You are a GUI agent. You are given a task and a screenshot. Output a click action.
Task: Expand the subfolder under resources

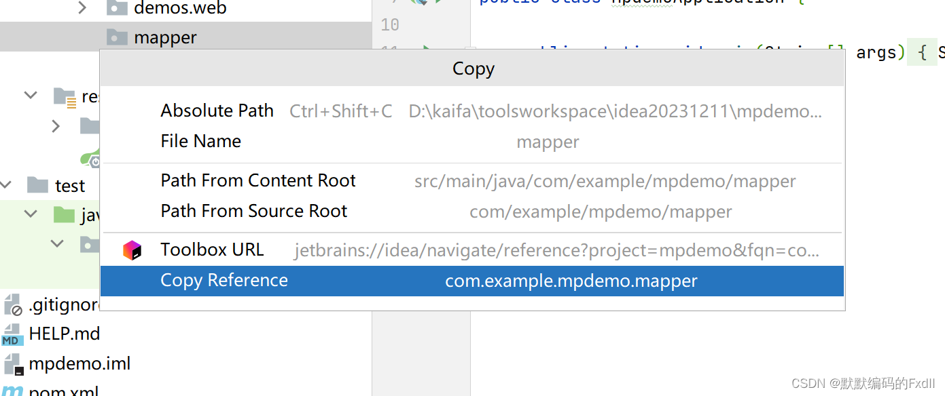pyautogui.click(x=56, y=125)
